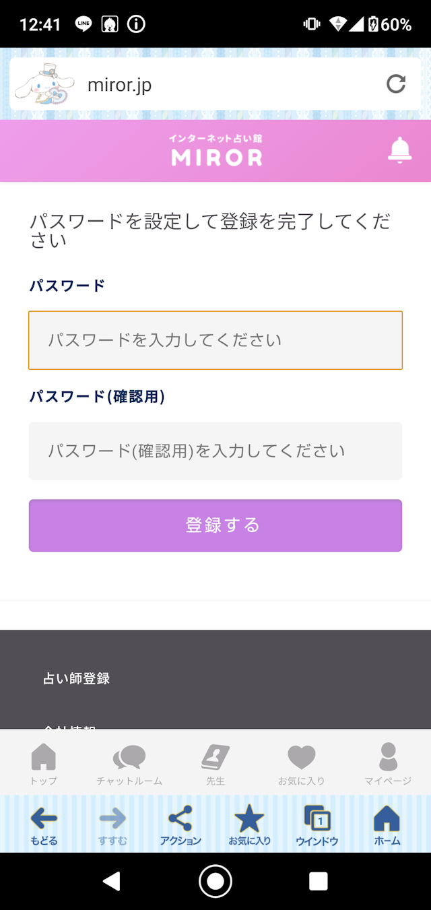Tap the MIROR logo in header
Viewport: 431px width, 910px height.
(x=216, y=151)
